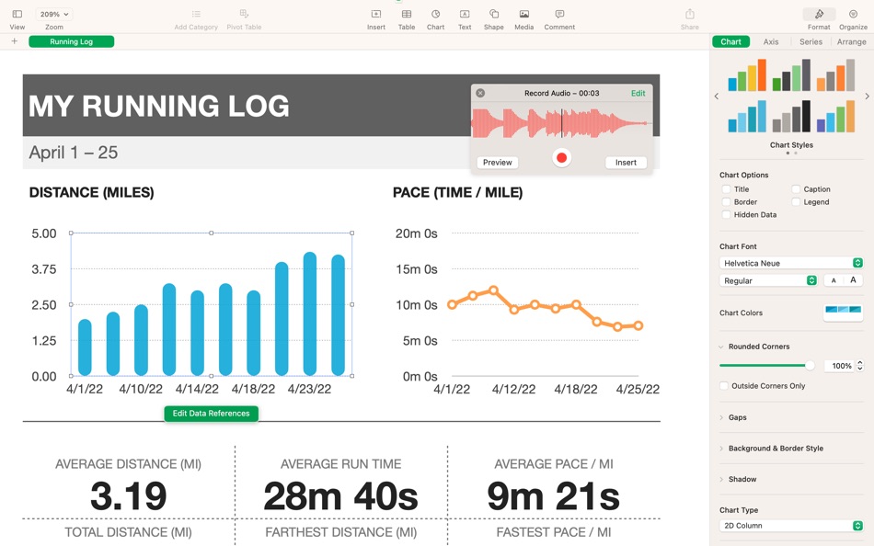874x546 pixels.
Task: Click the red record audio button
Action: point(562,158)
